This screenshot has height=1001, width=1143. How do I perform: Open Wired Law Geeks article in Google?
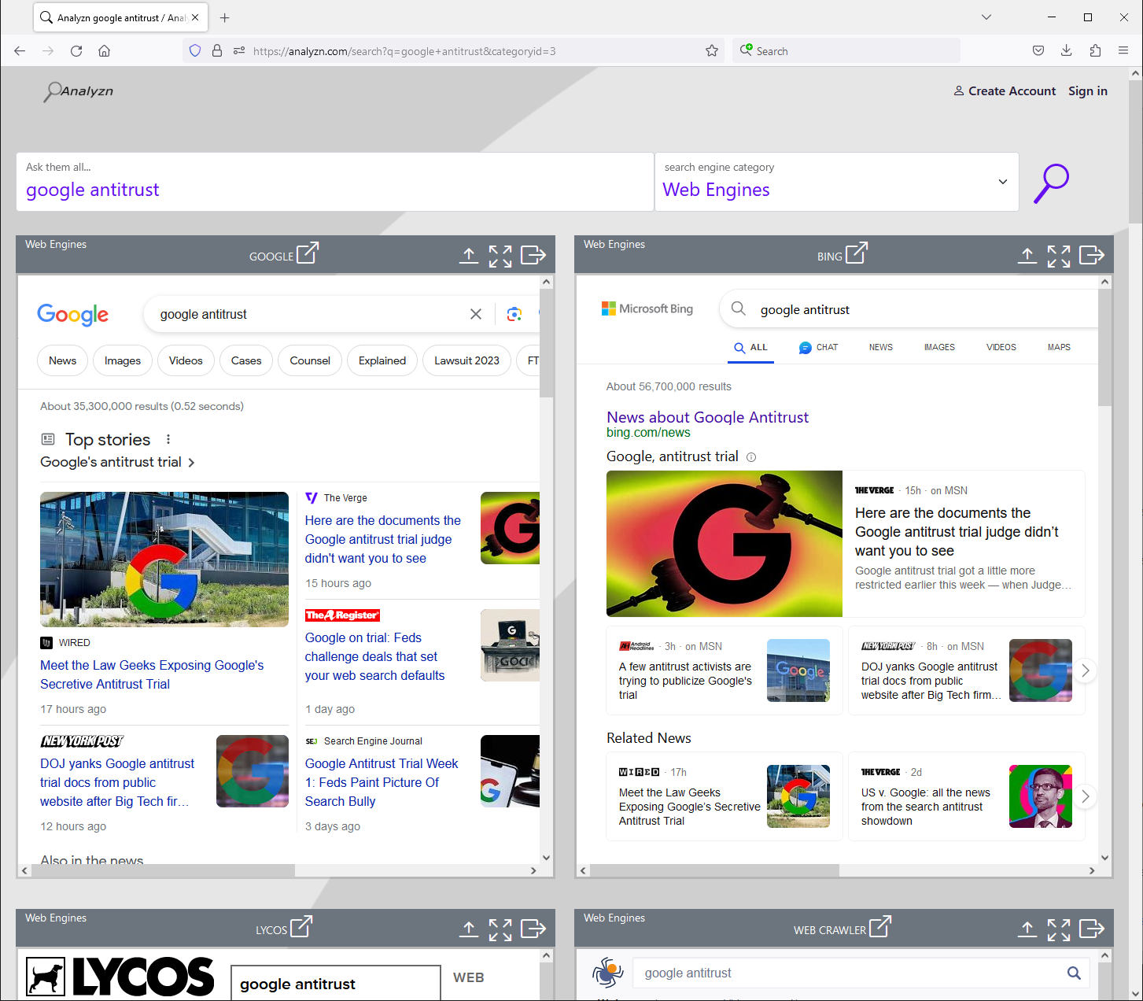(152, 674)
